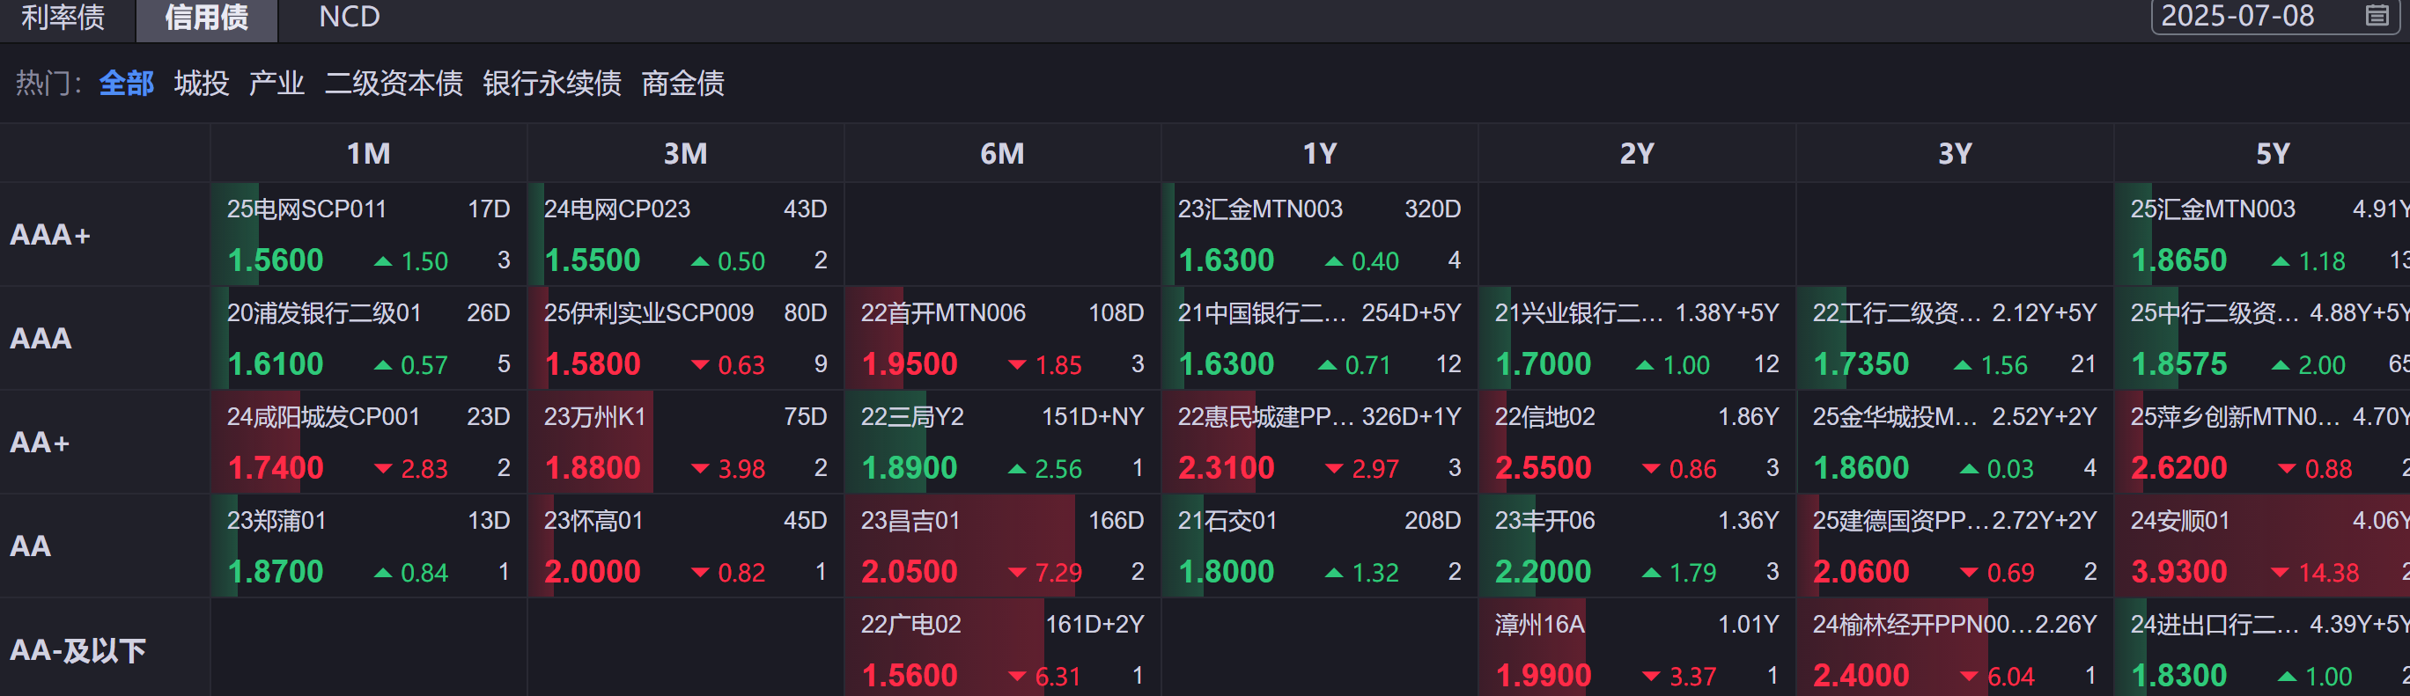Select the 信用债 tab

[207, 17]
